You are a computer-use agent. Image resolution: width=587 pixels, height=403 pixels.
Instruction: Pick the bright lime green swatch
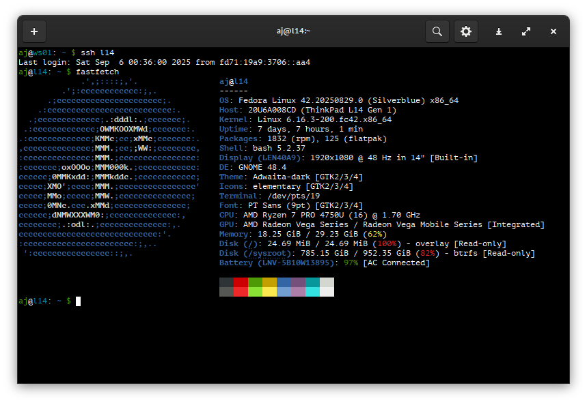pos(255,292)
